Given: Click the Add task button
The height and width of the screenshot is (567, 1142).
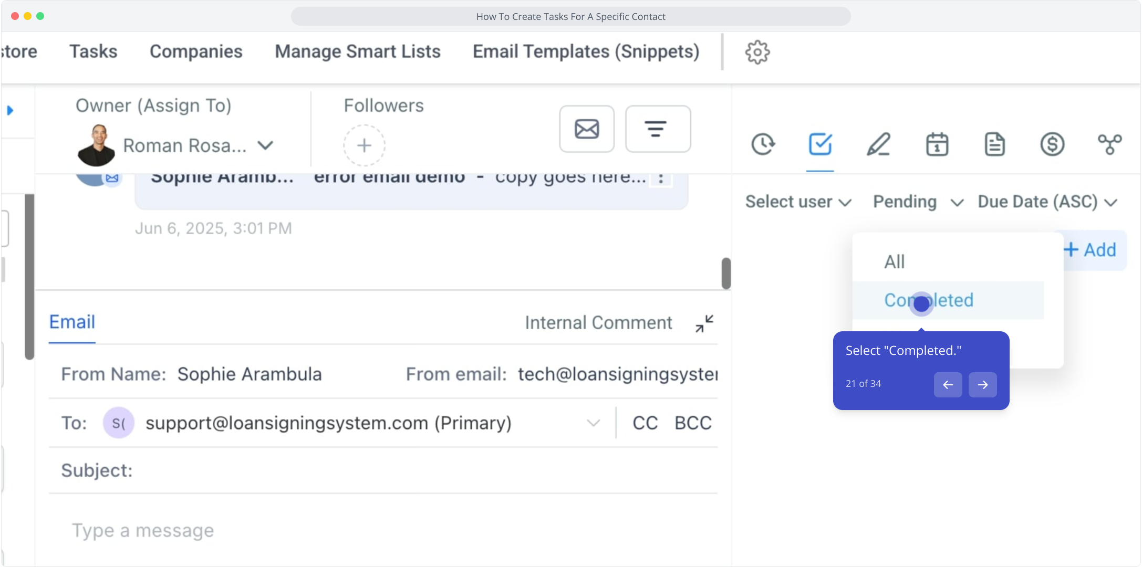Looking at the screenshot, I should pyautogui.click(x=1092, y=250).
